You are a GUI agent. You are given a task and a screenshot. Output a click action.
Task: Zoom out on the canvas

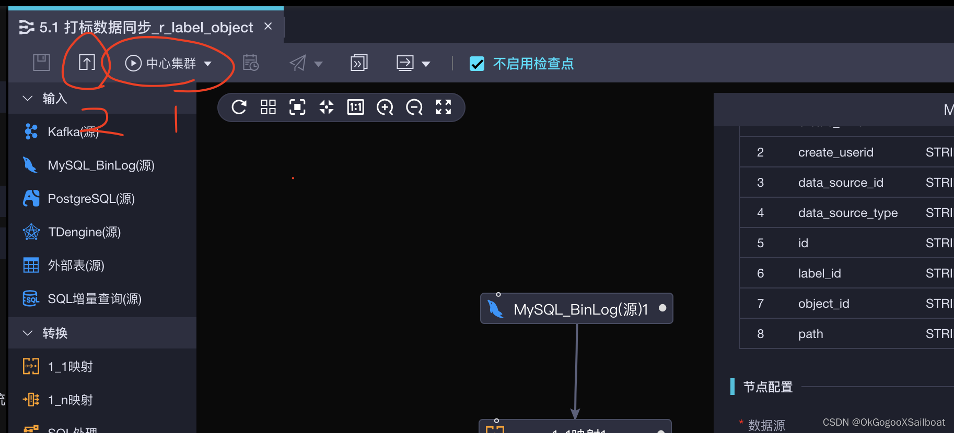414,107
